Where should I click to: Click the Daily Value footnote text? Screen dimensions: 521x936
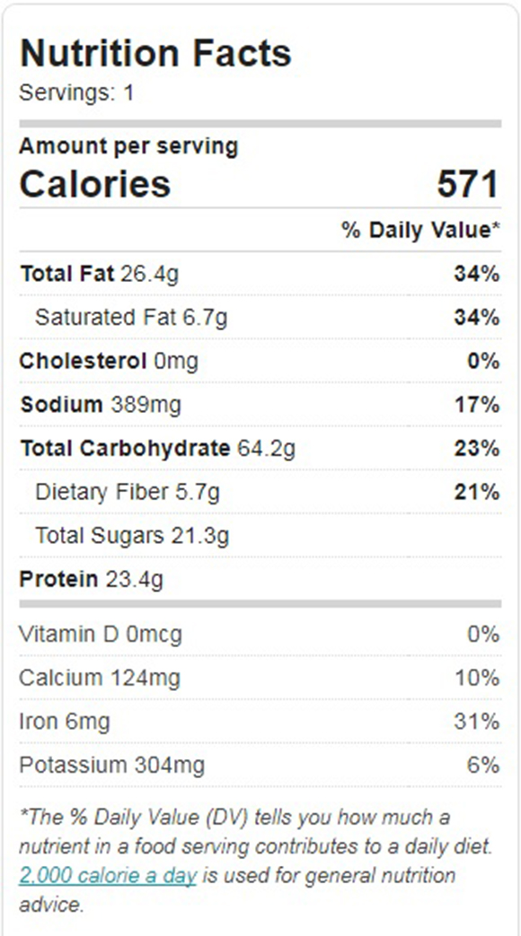257,861
